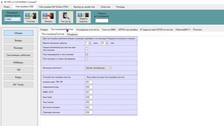Open the Тексты SMS tab
The height and width of the screenshot is (126, 224).
coord(108,29)
